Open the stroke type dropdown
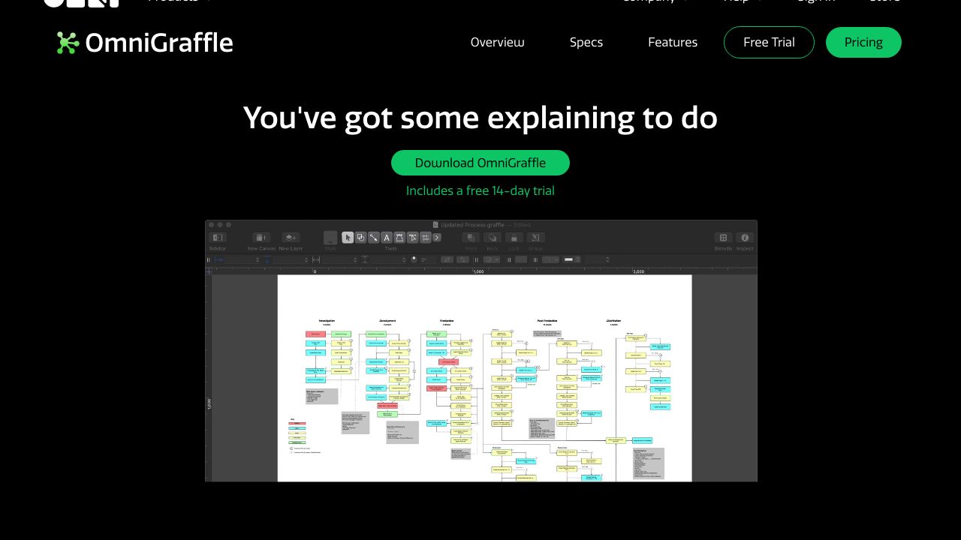This screenshot has width=961, height=540. (x=550, y=259)
